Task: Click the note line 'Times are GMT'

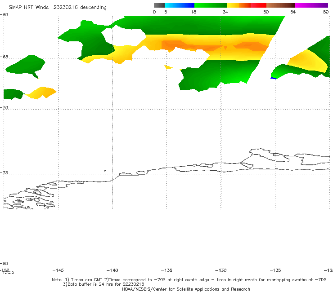Action: tap(87, 280)
